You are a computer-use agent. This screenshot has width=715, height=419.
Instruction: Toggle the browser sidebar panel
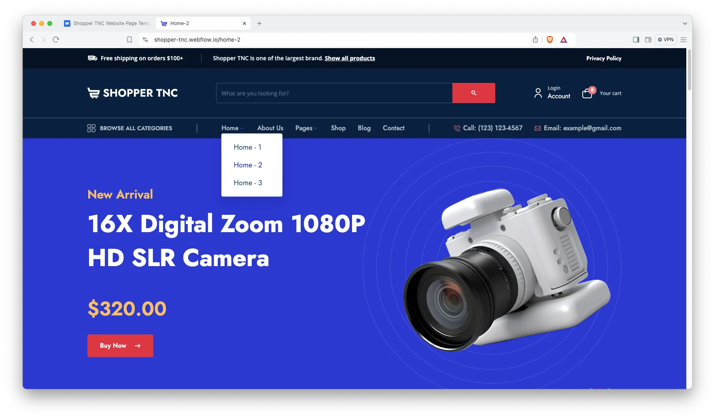[x=636, y=40]
